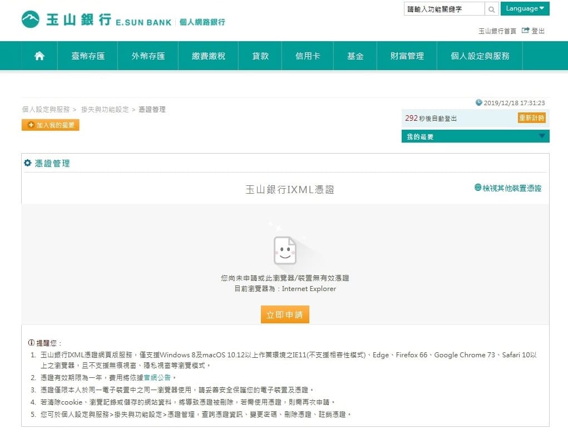Click the 個人網路銀行 header text
Viewport: 568px width, 438px height.
(x=202, y=22)
